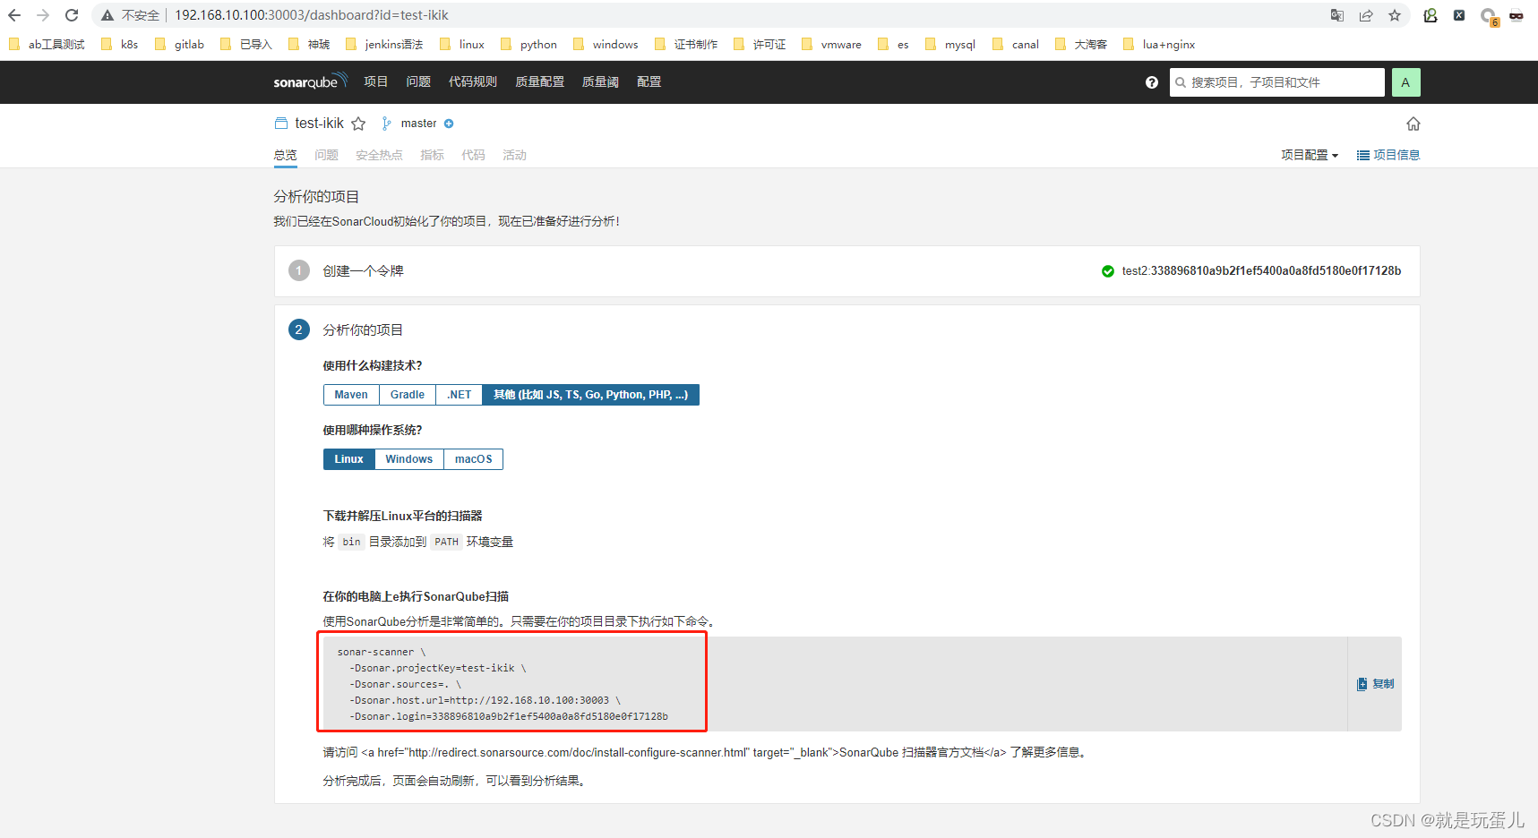
Task: Click the green check token status icon
Action: pyautogui.click(x=1108, y=271)
